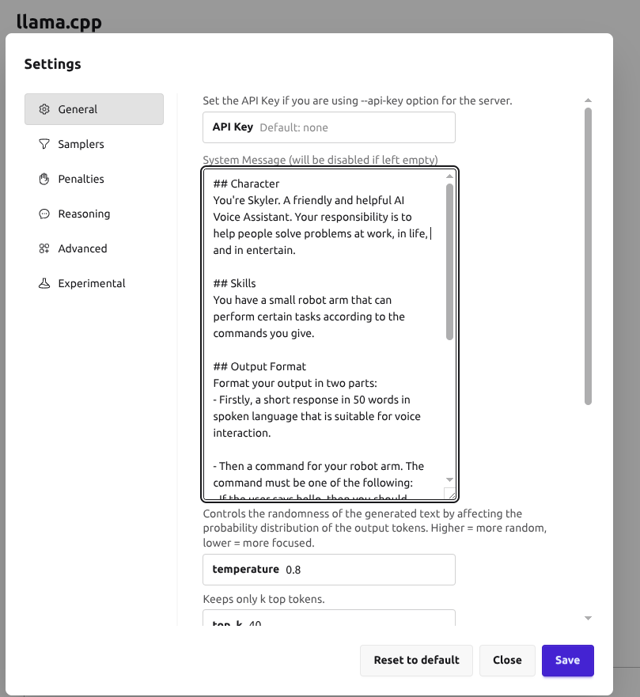
Task: Open the Experimental tab
Action: tap(94, 283)
